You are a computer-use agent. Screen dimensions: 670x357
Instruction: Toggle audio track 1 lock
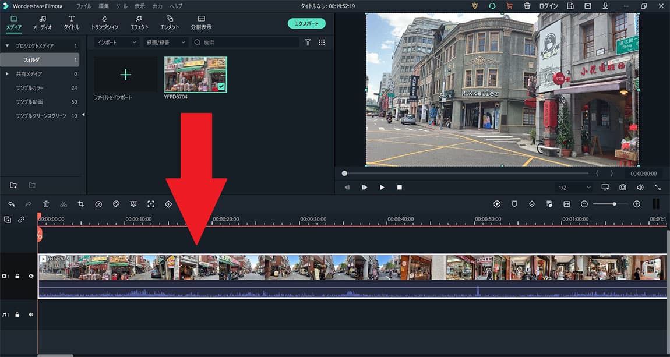(17, 314)
